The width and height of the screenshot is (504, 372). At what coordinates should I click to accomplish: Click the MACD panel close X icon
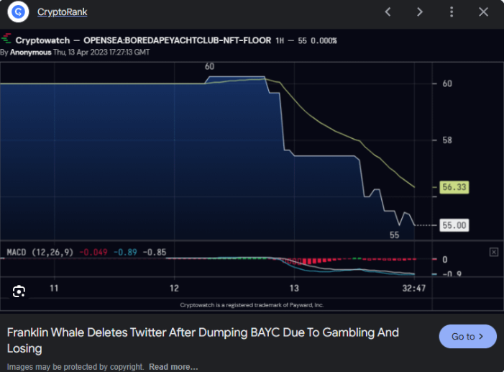[494, 252]
